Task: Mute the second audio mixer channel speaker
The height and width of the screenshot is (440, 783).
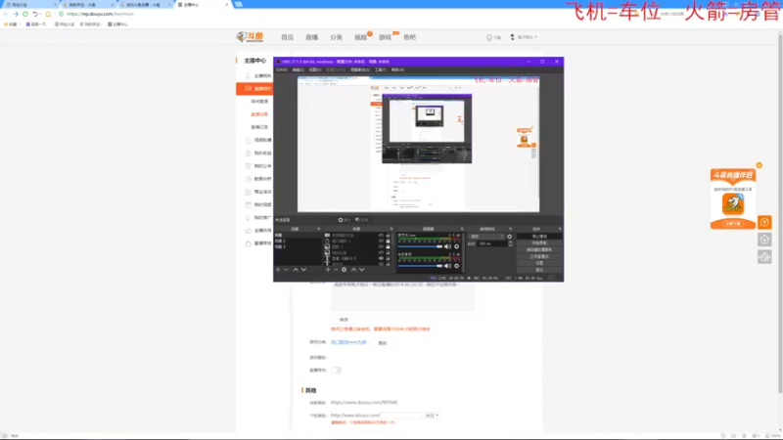Action: [447, 265]
